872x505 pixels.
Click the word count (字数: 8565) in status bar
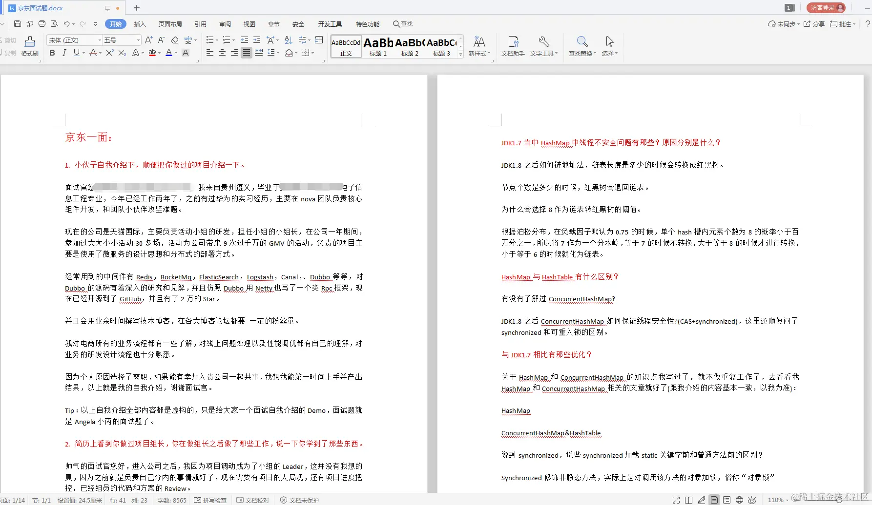[x=172, y=500]
